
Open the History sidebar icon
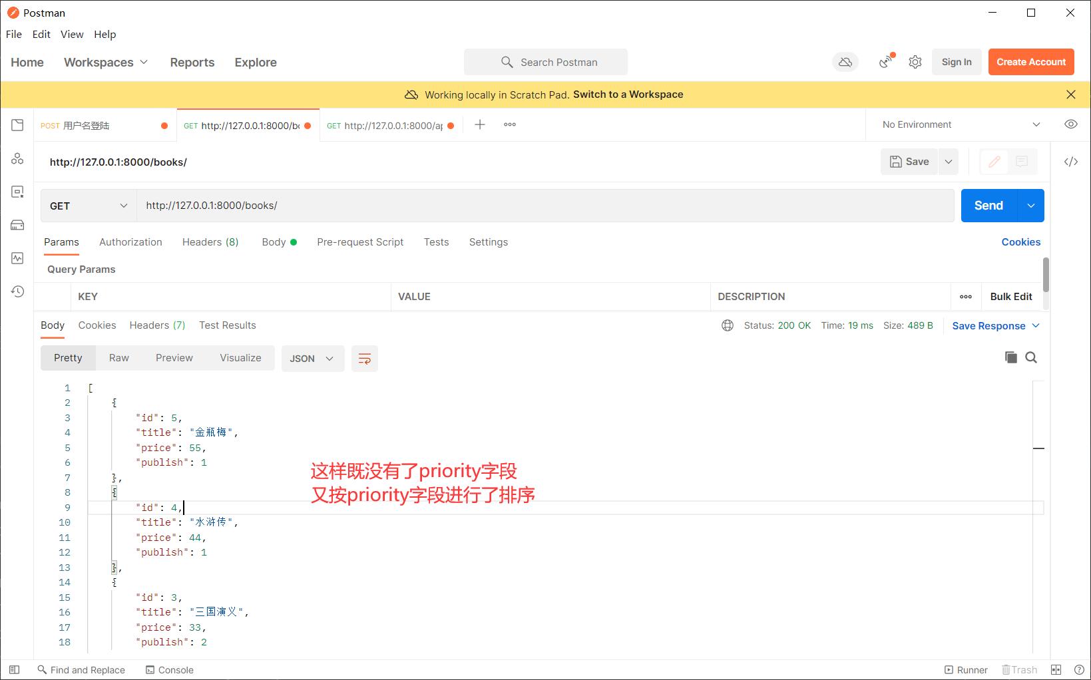click(17, 291)
